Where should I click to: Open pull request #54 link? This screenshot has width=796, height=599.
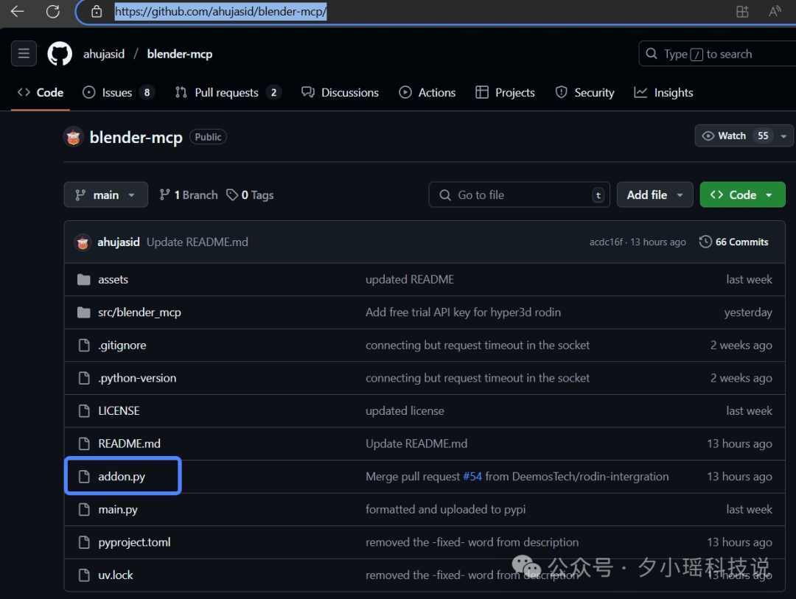coord(472,477)
